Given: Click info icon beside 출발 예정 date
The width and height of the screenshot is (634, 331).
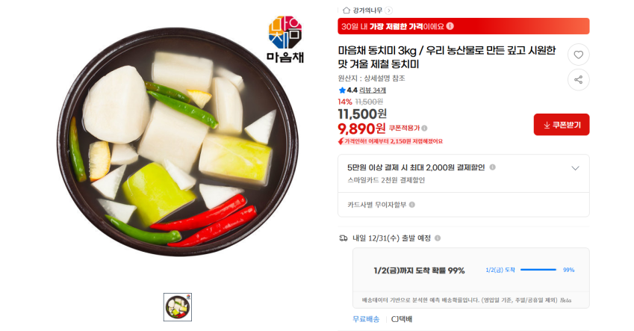Looking at the screenshot, I should click(438, 238).
